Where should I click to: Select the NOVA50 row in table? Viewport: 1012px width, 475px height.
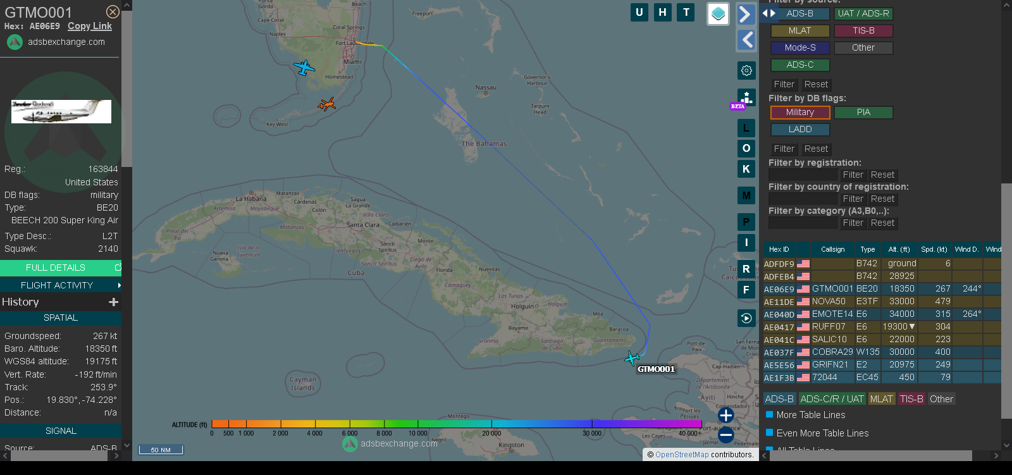pos(882,302)
